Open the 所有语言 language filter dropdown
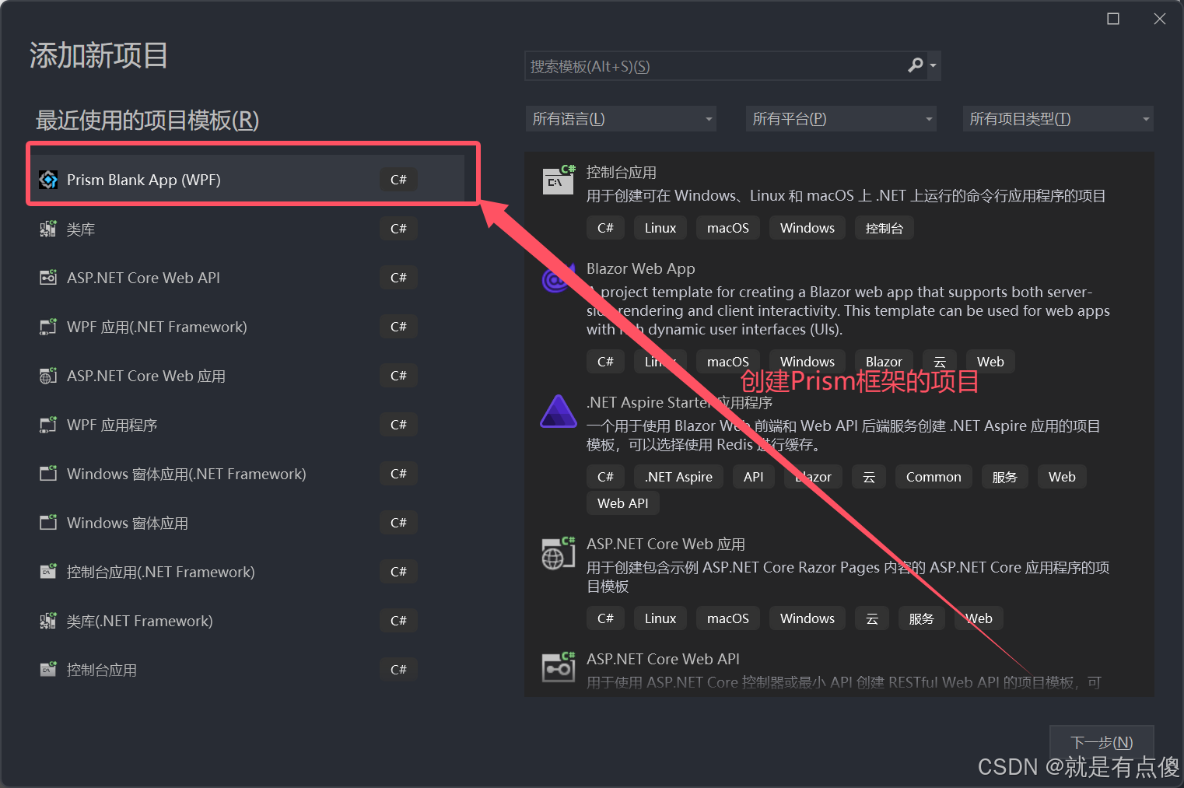The image size is (1184, 788). [621, 119]
